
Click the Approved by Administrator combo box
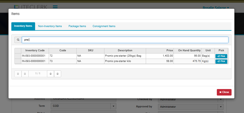[x=191, y=107]
